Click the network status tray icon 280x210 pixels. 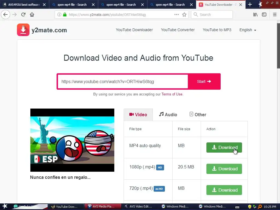(x=255, y=207)
